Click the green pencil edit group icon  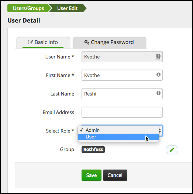click(x=172, y=150)
